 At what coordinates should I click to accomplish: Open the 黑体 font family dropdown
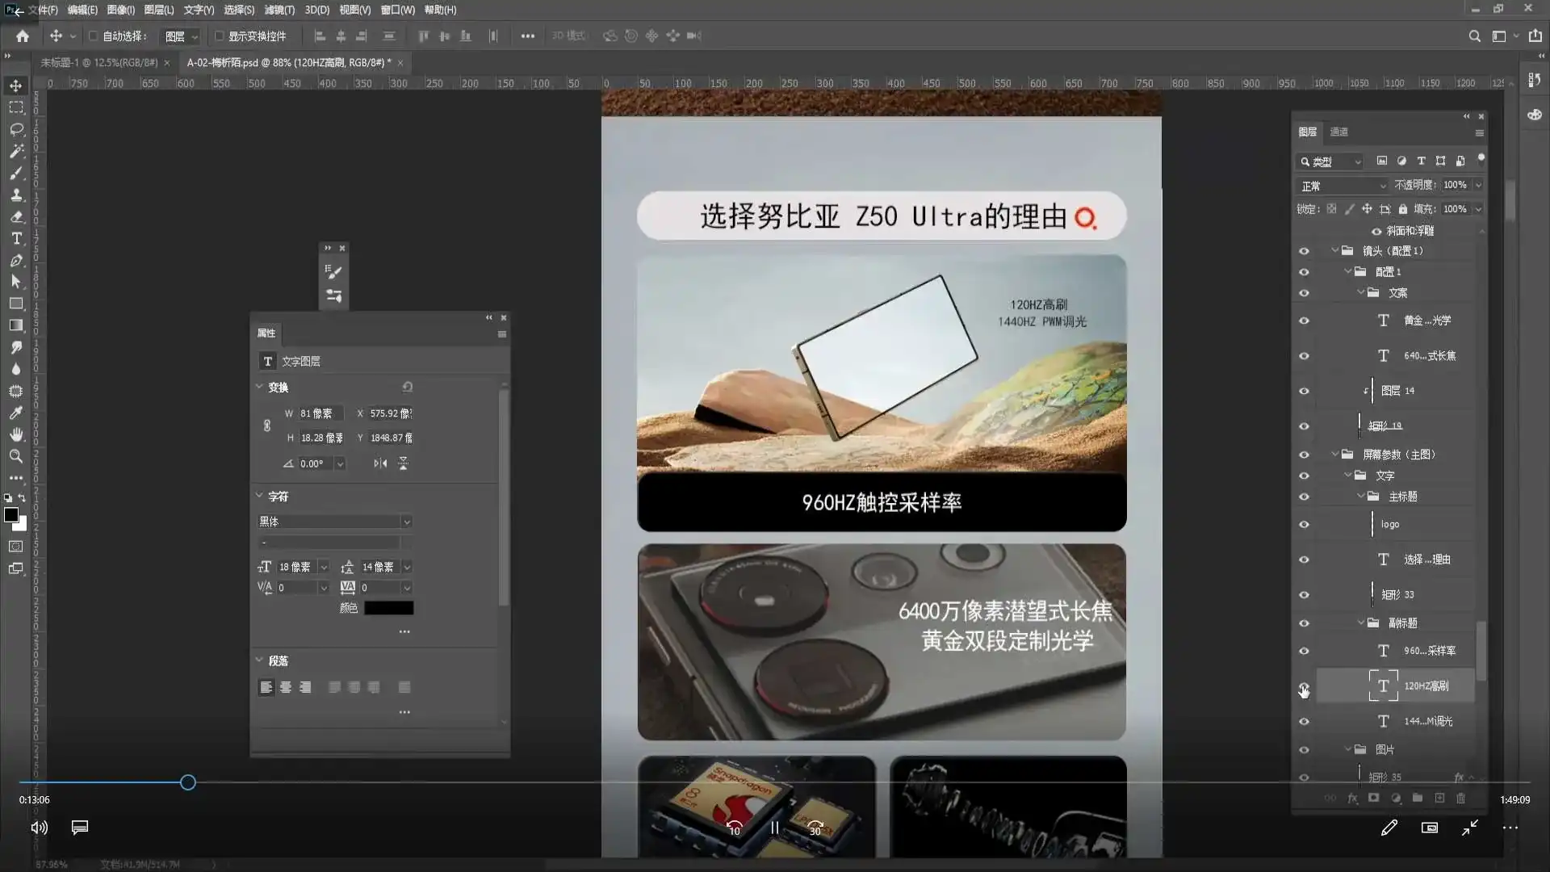point(406,522)
